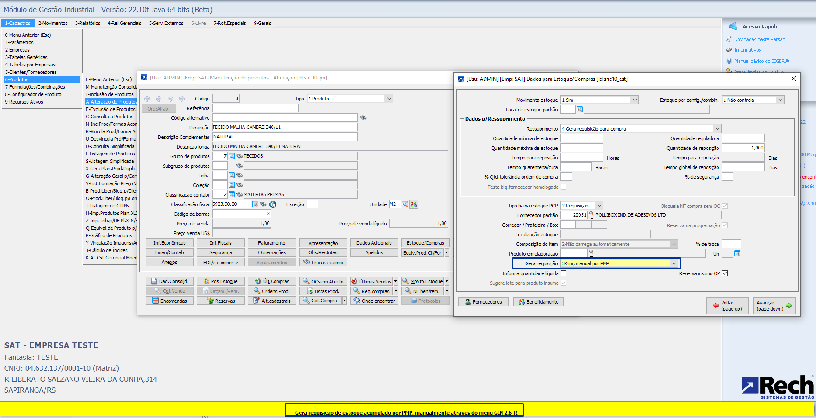Open Novidades desta versão link
816x418 pixels.
coord(759,39)
